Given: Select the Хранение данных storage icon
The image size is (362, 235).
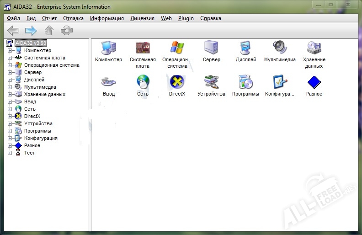Looking at the screenshot, I should 314,48.
